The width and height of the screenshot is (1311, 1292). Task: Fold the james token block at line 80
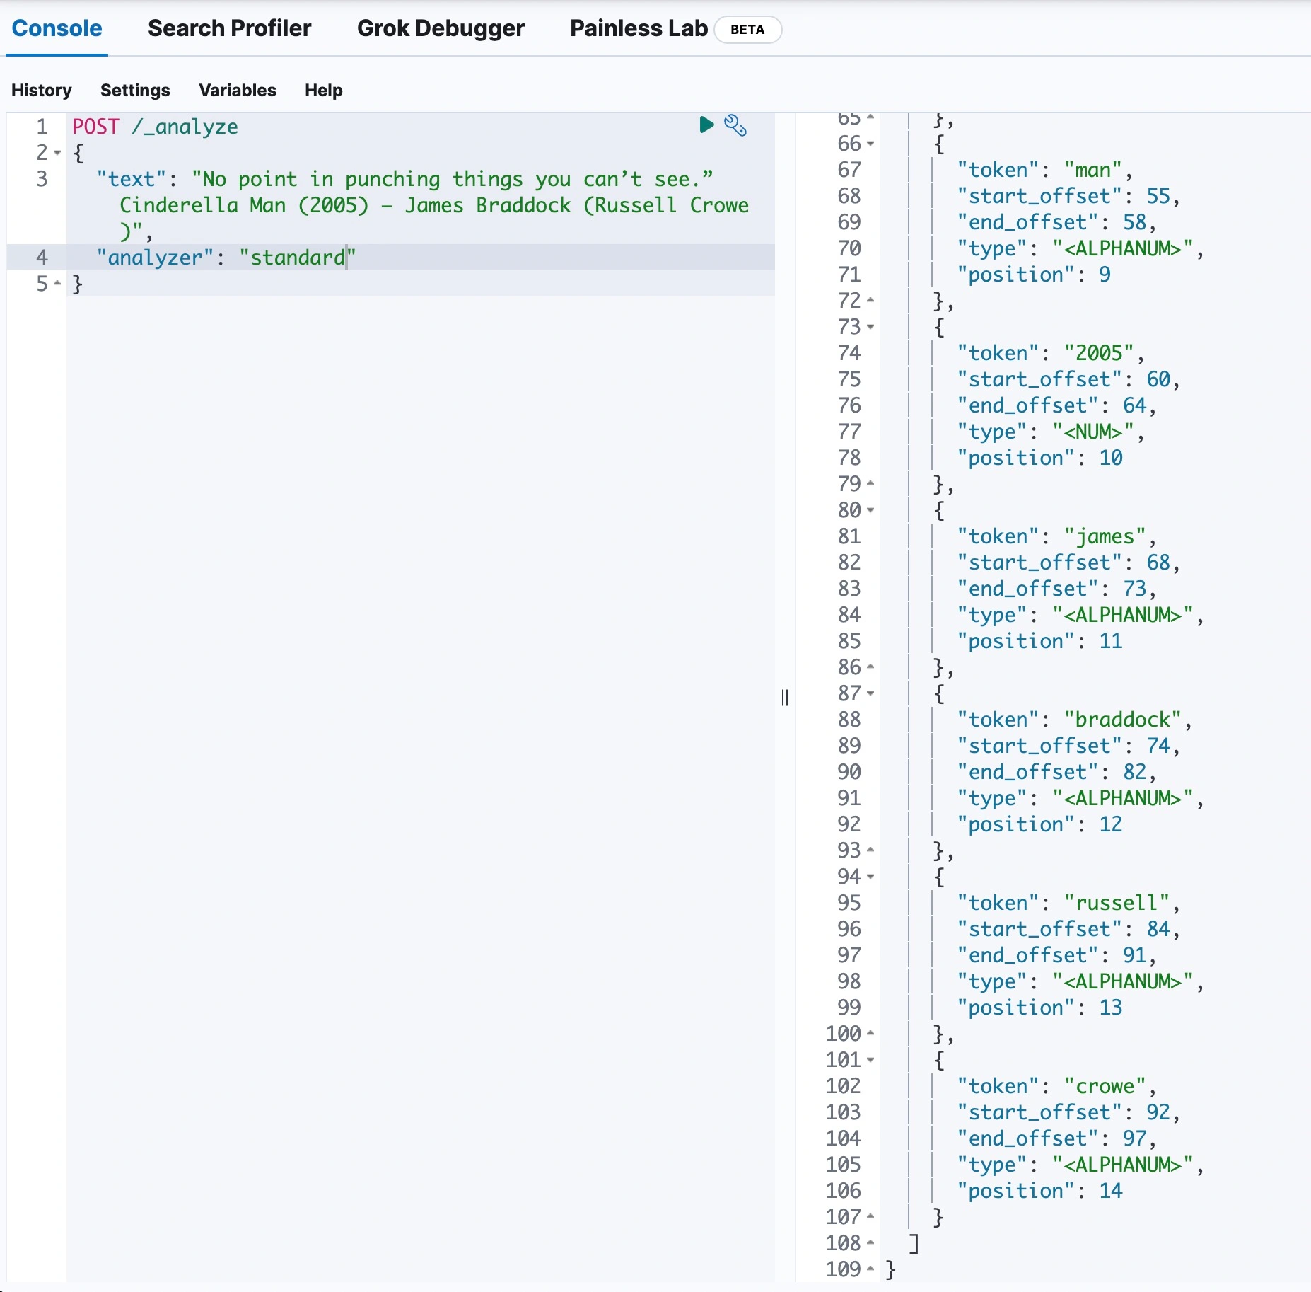(870, 510)
